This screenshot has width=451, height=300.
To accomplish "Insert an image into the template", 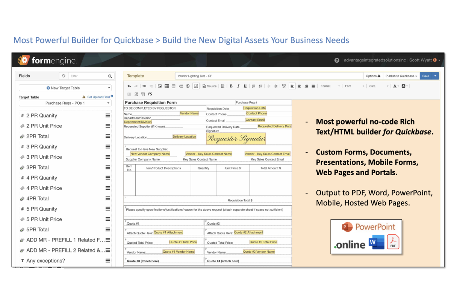I will pos(160,86).
